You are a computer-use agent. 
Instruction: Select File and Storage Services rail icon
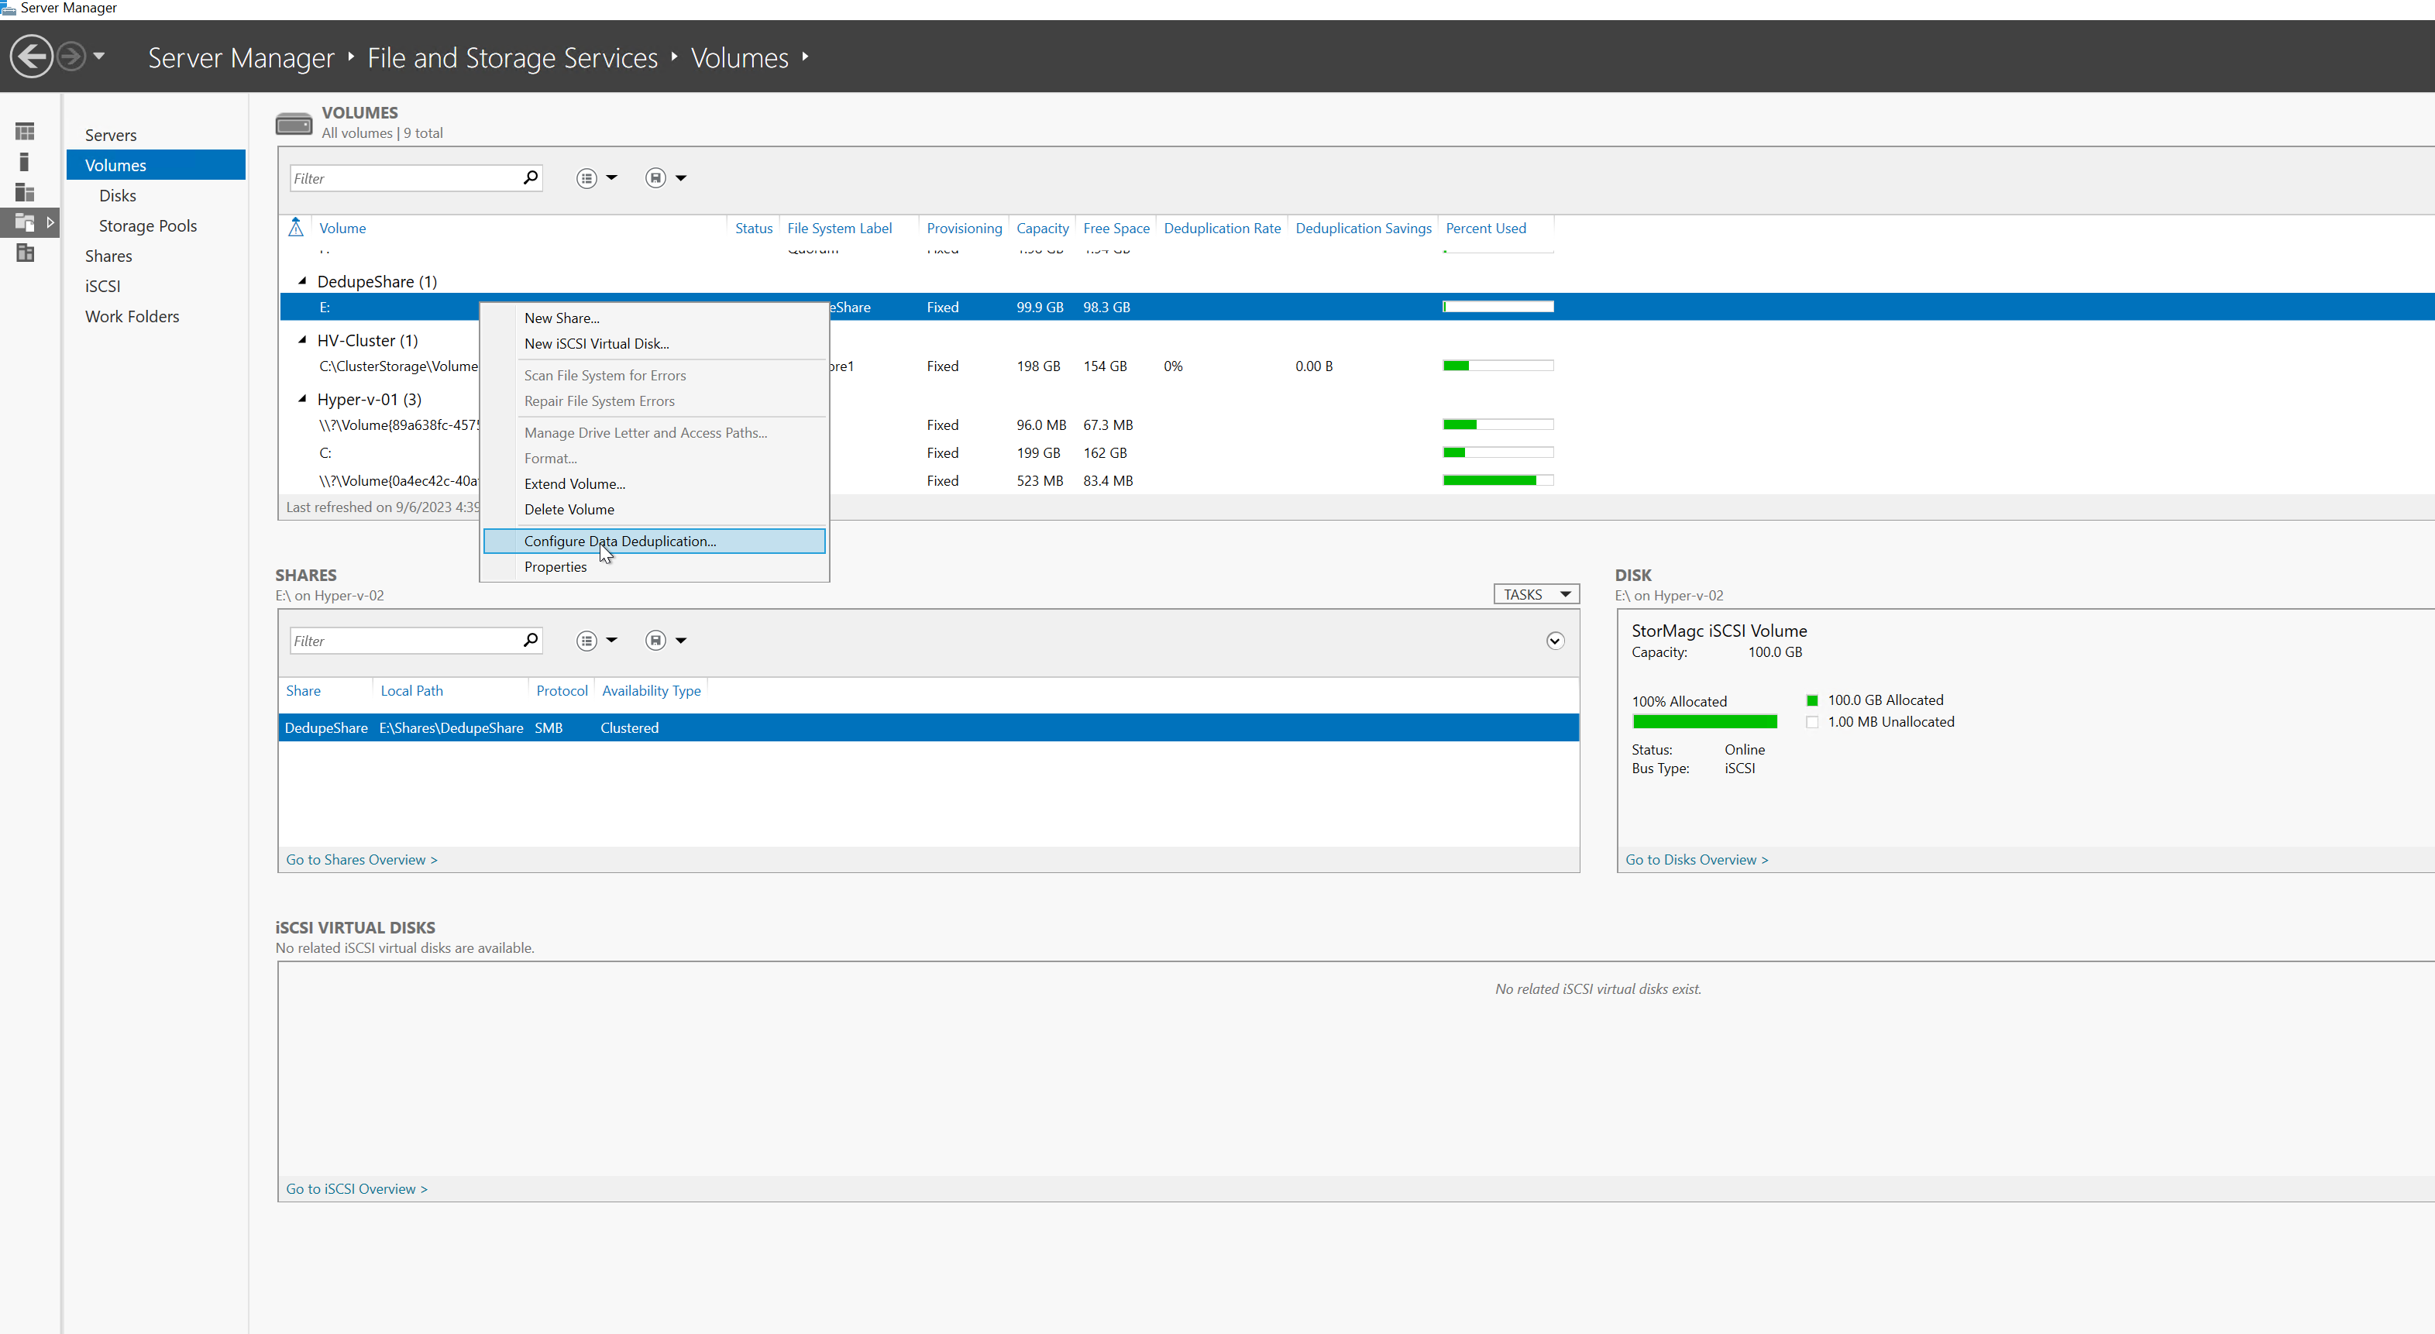[26, 222]
